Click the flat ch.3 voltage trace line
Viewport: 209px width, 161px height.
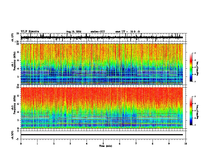pyautogui.click(x=102, y=135)
